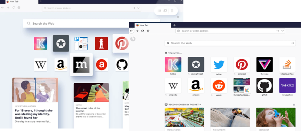Show site info icon in right address bar
The height and width of the screenshot is (131, 301).
click(178, 31)
